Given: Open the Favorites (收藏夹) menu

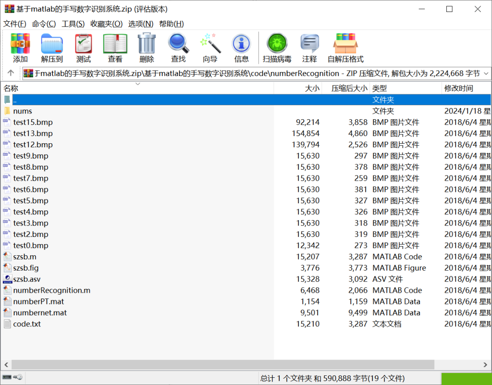Looking at the screenshot, I should point(106,24).
